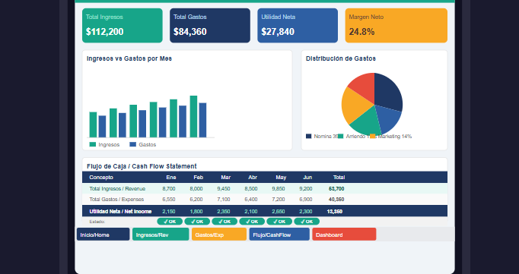Click the Total column header

pos(339,178)
